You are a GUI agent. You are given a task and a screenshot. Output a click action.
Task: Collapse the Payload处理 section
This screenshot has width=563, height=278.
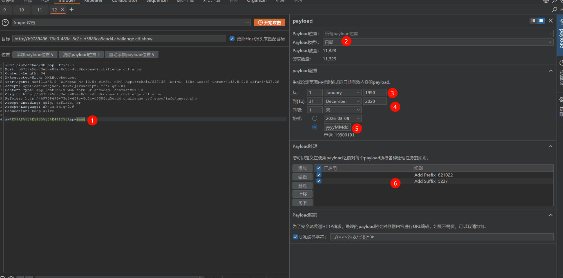[551, 146]
